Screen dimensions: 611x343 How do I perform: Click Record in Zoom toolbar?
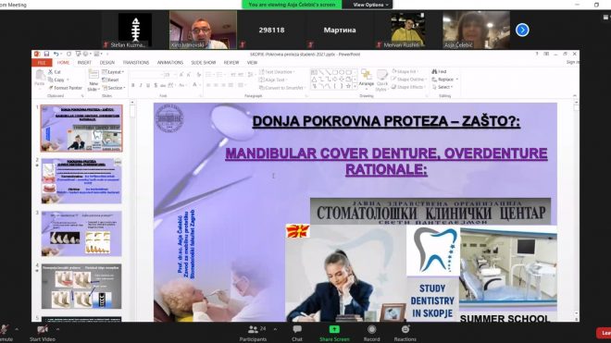coord(372,333)
